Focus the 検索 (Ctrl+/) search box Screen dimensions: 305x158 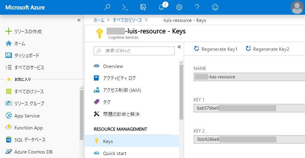coord(134,51)
